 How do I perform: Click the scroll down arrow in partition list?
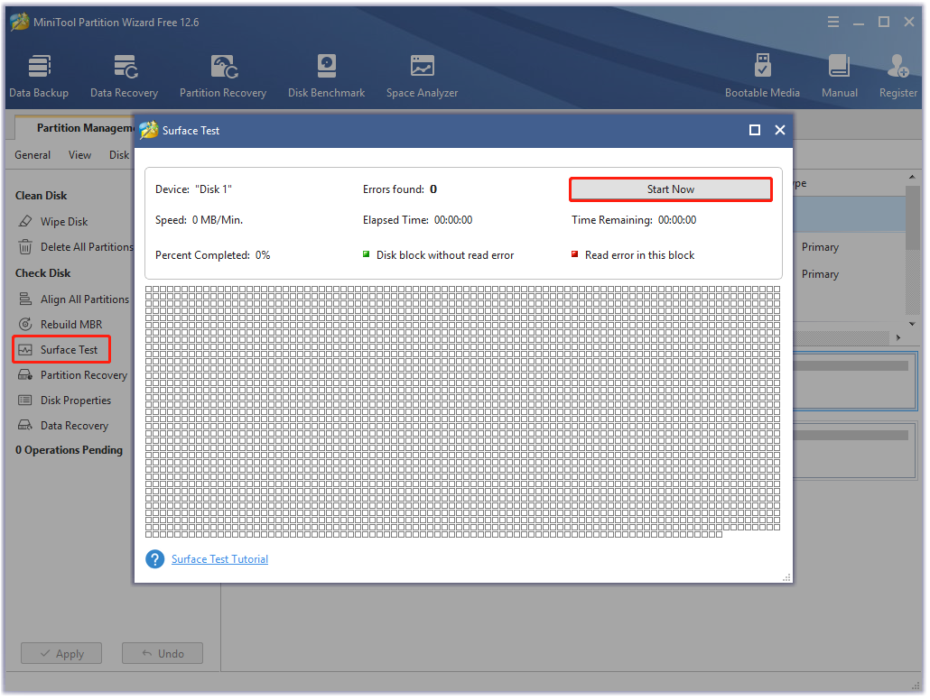click(x=912, y=324)
